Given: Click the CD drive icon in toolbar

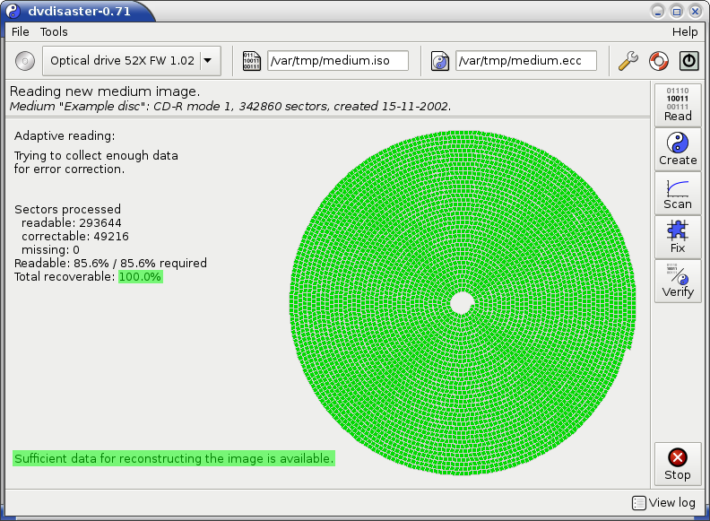Looking at the screenshot, I should pos(25,61).
